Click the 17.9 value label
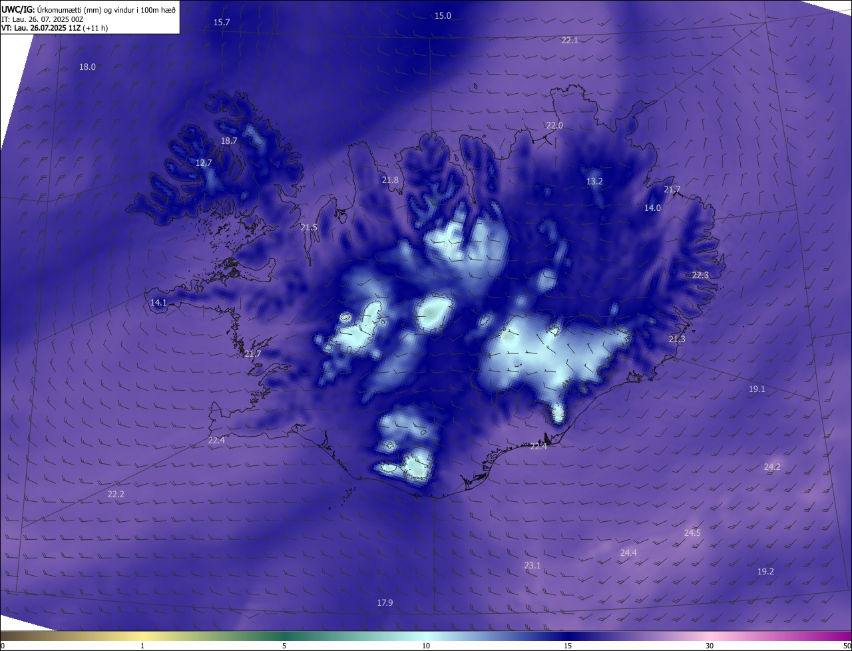The image size is (852, 651). (385, 603)
